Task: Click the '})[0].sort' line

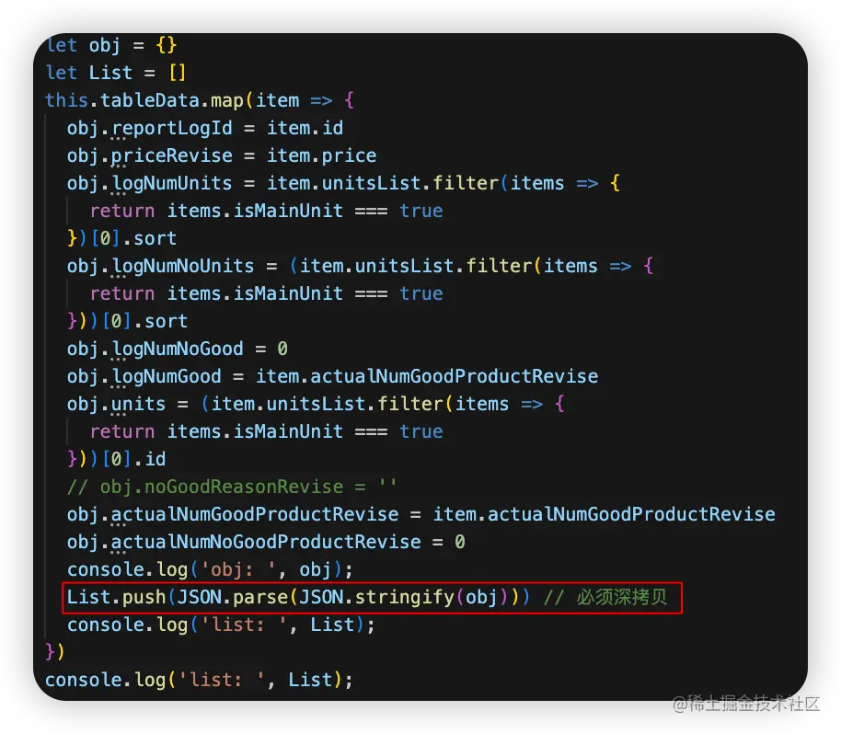Action: pos(121,238)
